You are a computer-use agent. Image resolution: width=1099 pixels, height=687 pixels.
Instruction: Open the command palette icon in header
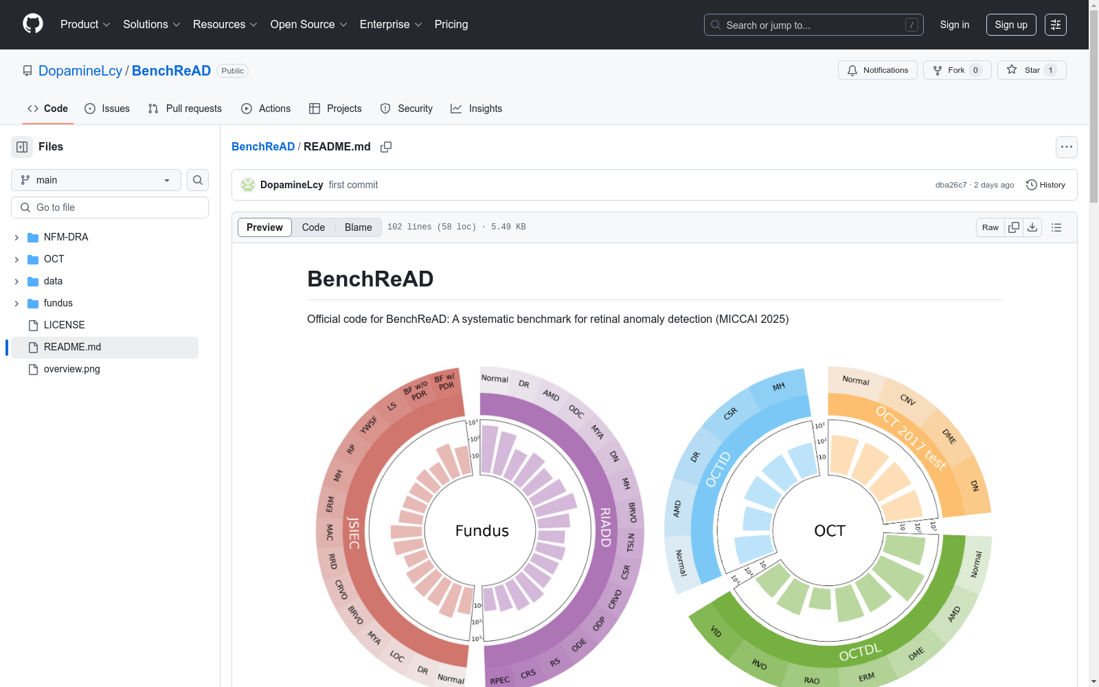point(1055,25)
